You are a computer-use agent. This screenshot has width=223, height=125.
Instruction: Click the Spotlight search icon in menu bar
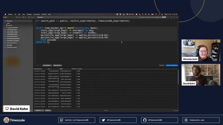point(159,14)
